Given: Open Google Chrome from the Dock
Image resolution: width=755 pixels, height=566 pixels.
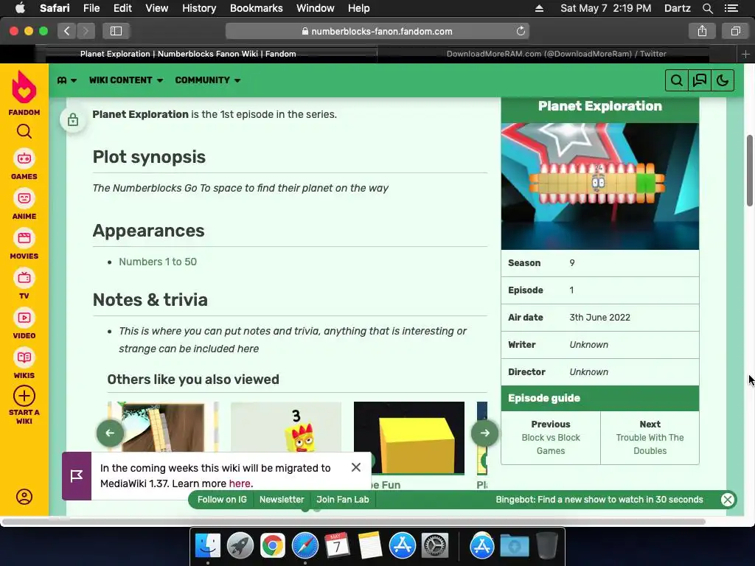Looking at the screenshot, I should pos(273,546).
